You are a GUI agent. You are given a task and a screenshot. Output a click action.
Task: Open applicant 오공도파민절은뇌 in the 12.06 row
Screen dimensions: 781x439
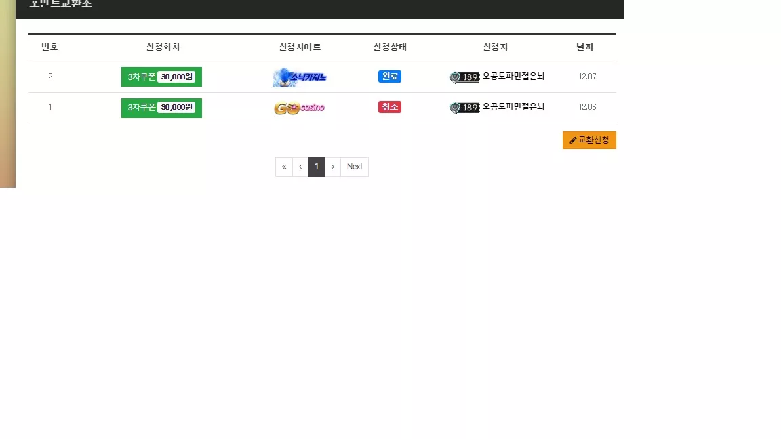pyautogui.click(x=513, y=106)
